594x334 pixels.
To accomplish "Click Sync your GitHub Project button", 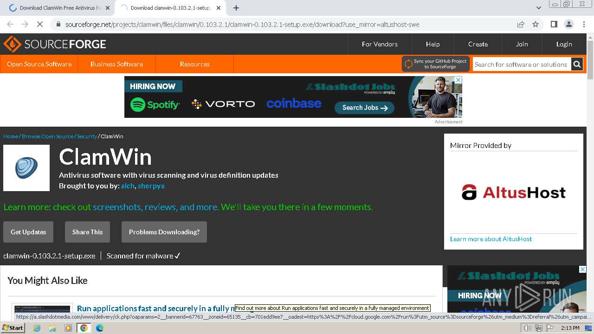I will pyautogui.click(x=436, y=64).
